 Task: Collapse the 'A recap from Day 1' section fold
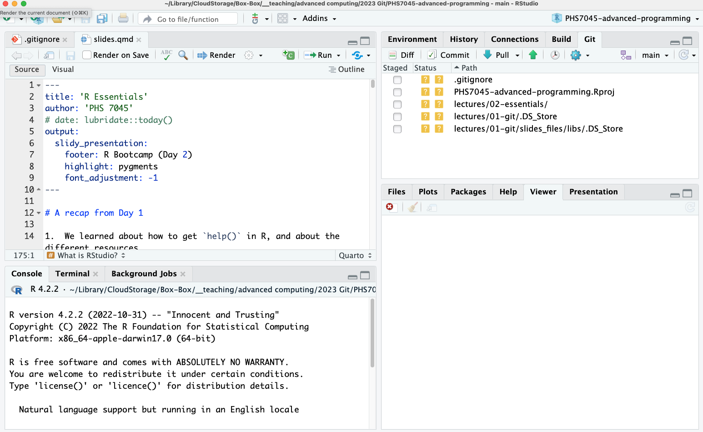[x=39, y=213]
